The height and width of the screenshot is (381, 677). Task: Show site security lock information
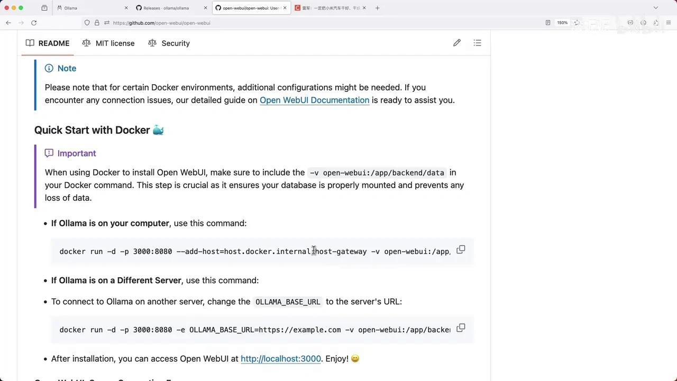point(97,23)
